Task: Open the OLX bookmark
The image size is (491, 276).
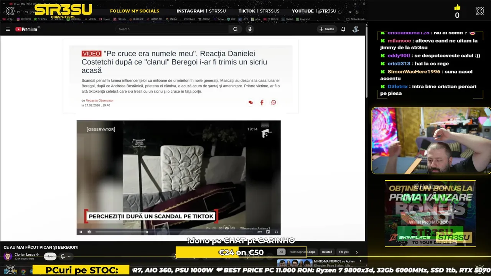Action: 231,19
